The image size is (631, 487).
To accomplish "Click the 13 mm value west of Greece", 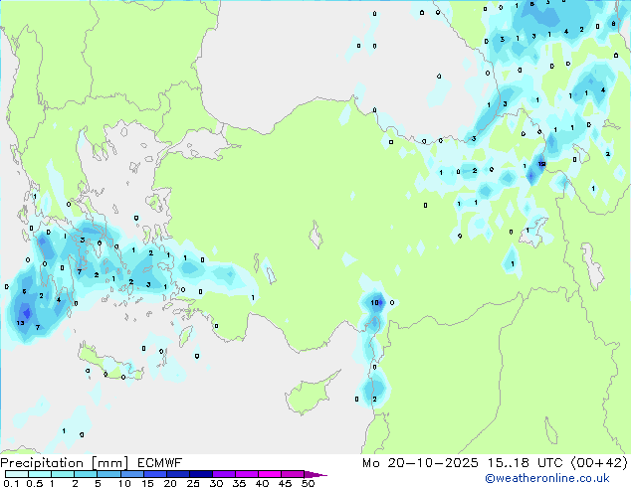I will (21, 322).
